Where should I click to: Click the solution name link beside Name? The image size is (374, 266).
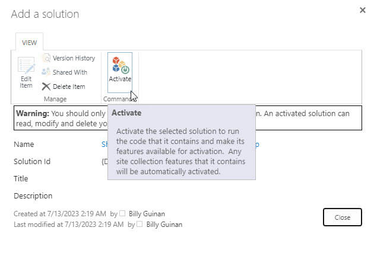pyautogui.click(x=104, y=144)
